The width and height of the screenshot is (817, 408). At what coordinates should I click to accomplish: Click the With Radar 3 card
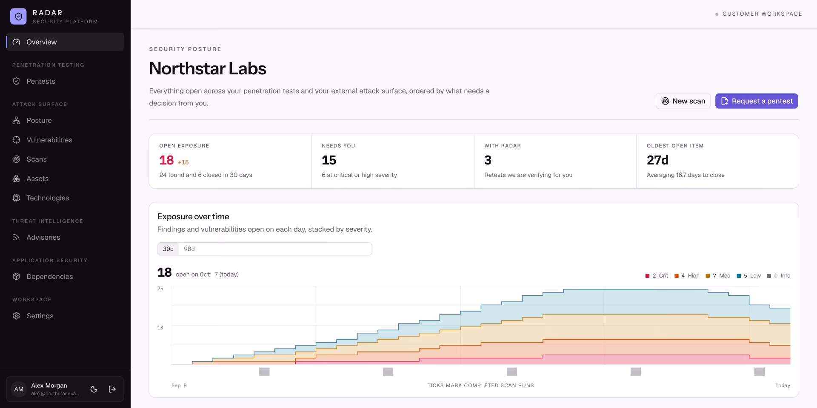[x=555, y=161]
